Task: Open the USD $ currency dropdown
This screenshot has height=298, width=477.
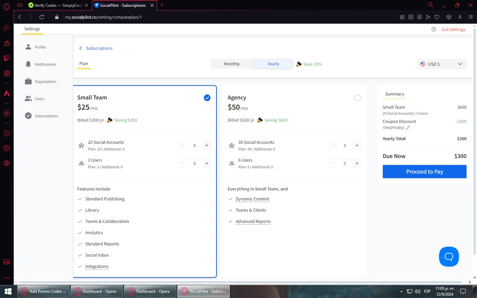Action: 442,64
